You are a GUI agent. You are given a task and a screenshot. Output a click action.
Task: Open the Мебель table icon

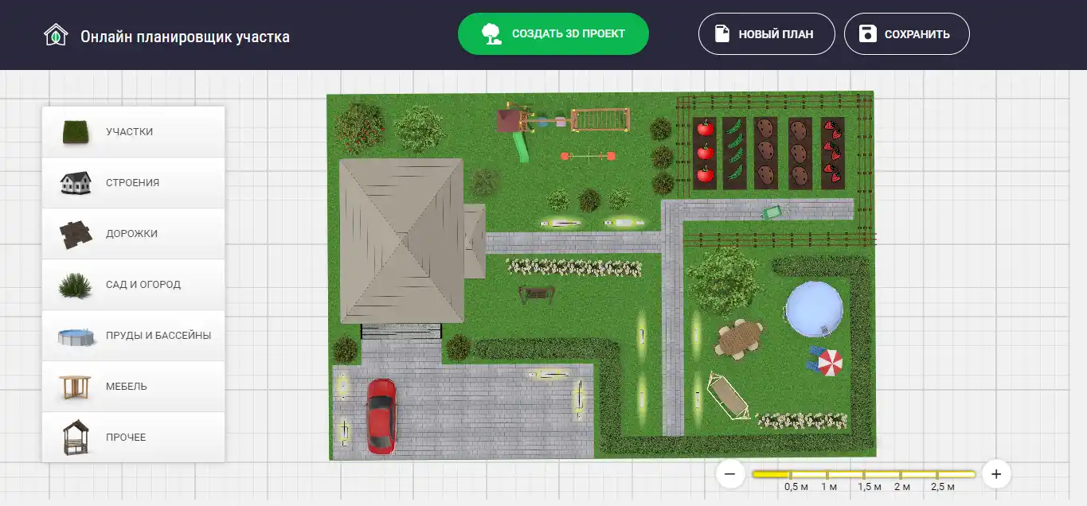(x=76, y=387)
